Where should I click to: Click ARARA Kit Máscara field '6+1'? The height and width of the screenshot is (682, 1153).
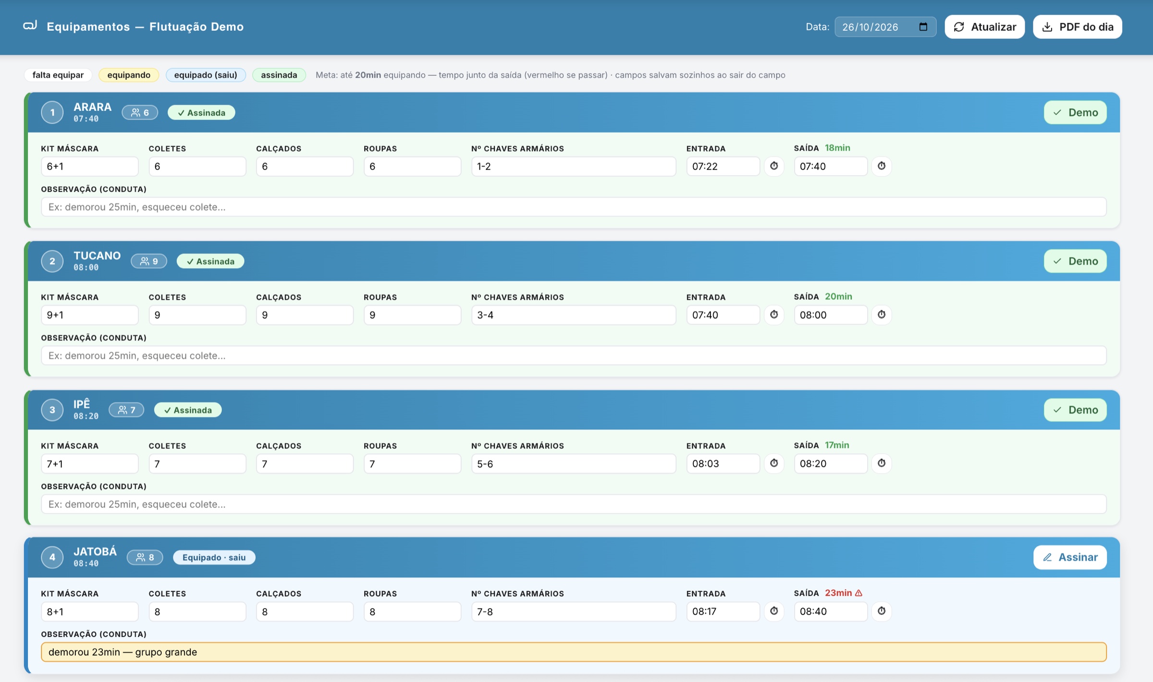(x=90, y=166)
